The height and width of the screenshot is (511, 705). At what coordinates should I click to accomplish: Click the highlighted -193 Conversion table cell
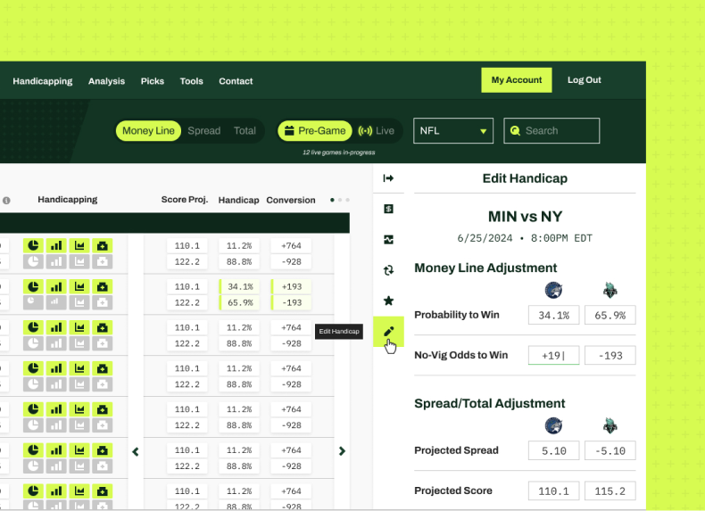[x=291, y=302]
